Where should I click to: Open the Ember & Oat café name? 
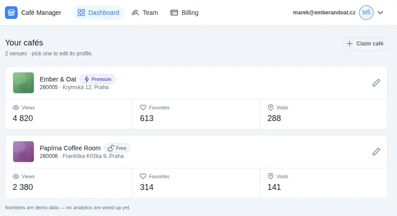coord(58,79)
